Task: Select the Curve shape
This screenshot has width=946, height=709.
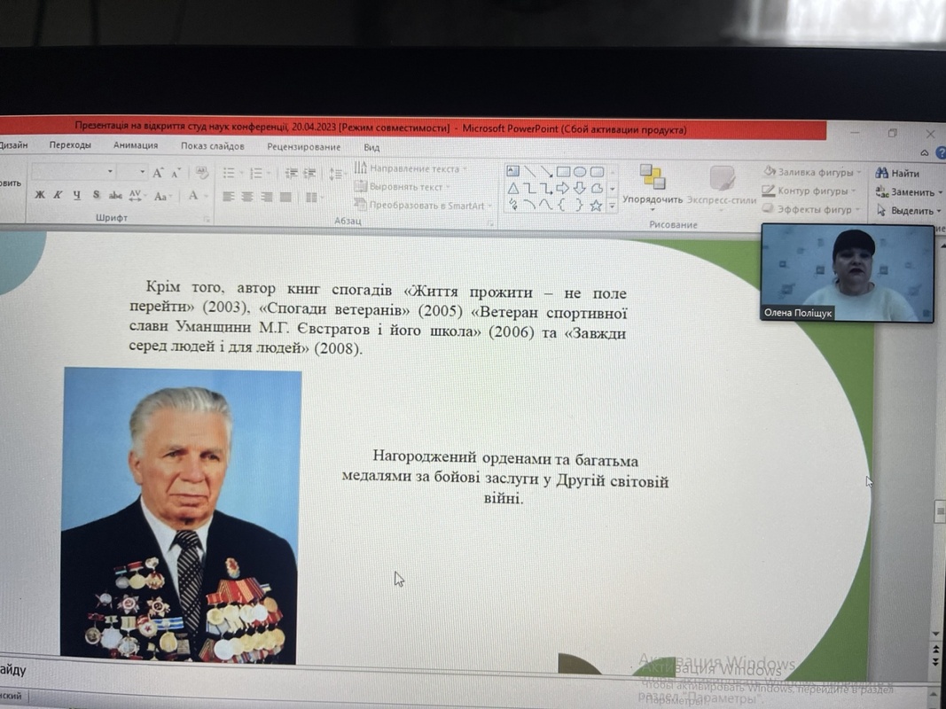Action: (546, 205)
